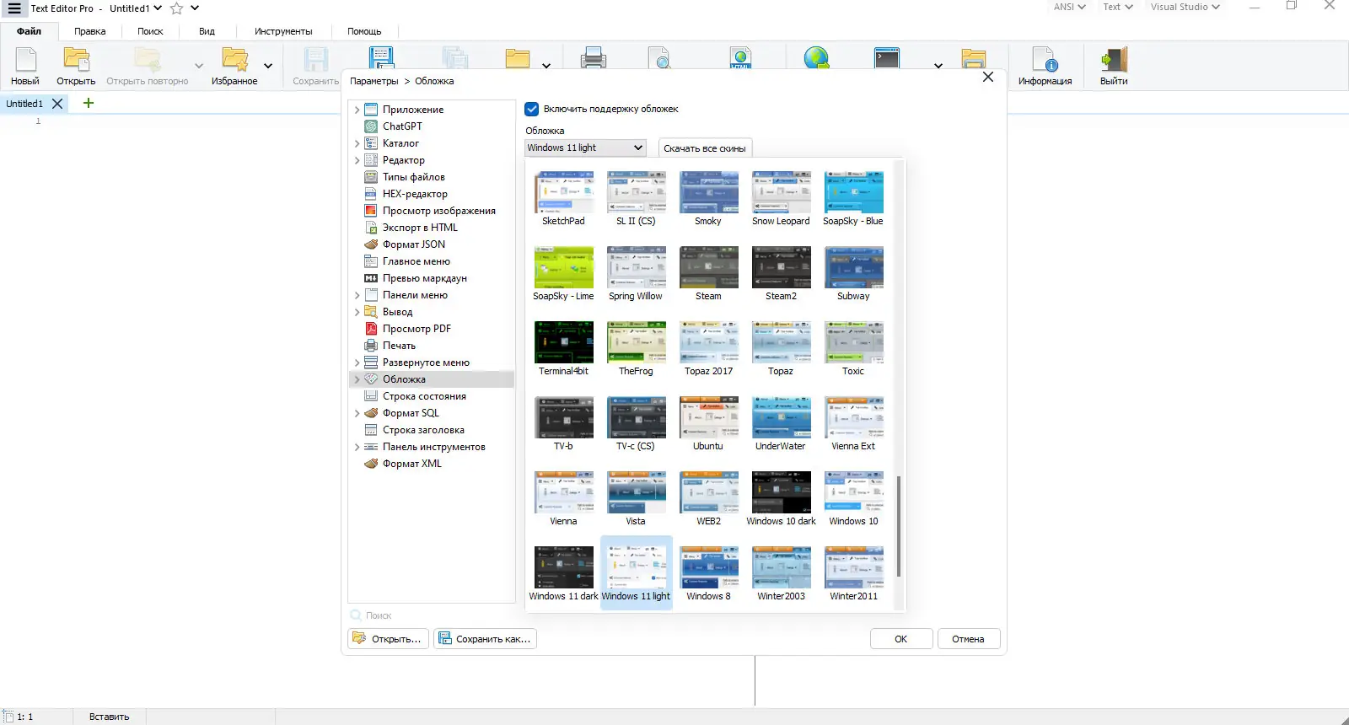Open the Открыть повторно dropdown arrow
Viewport: 1349px width, 725px height.
tap(199, 66)
